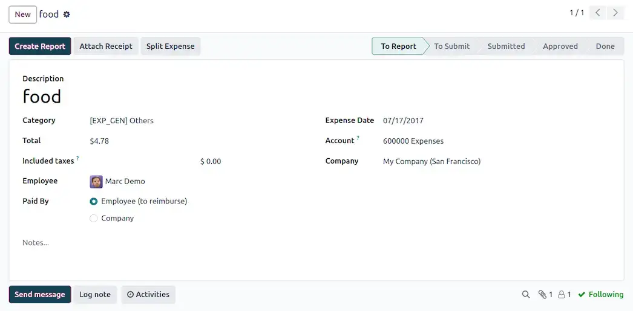Click the Split Expense button
633x311 pixels.
pyautogui.click(x=171, y=46)
